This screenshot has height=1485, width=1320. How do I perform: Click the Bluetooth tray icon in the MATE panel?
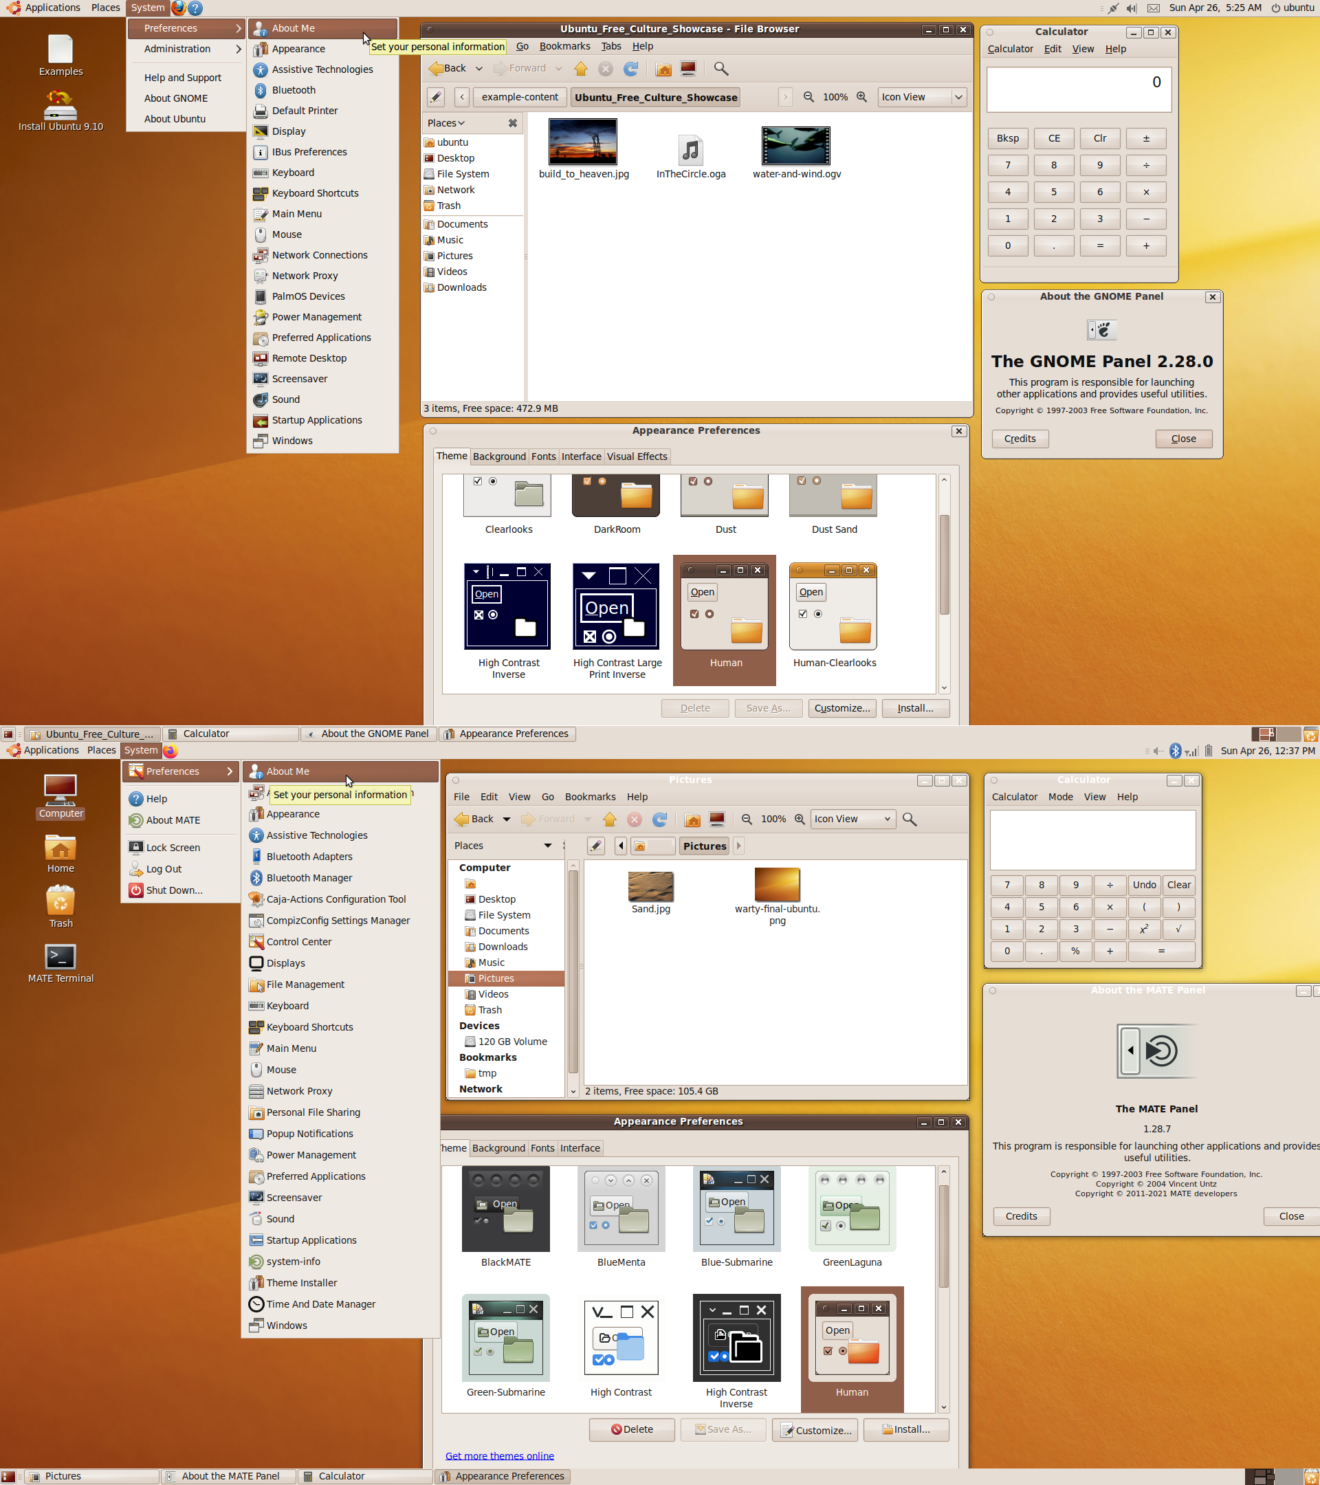click(1175, 751)
